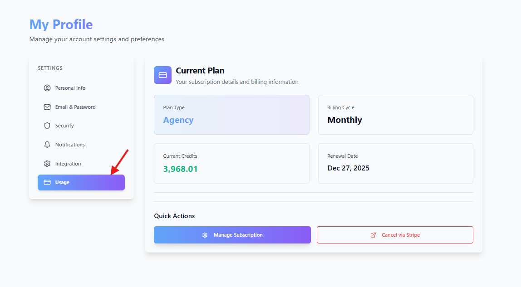This screenshot has height=287, width=521.
Task: Click the bell icon for Notifications
Action: click(47, 145)
